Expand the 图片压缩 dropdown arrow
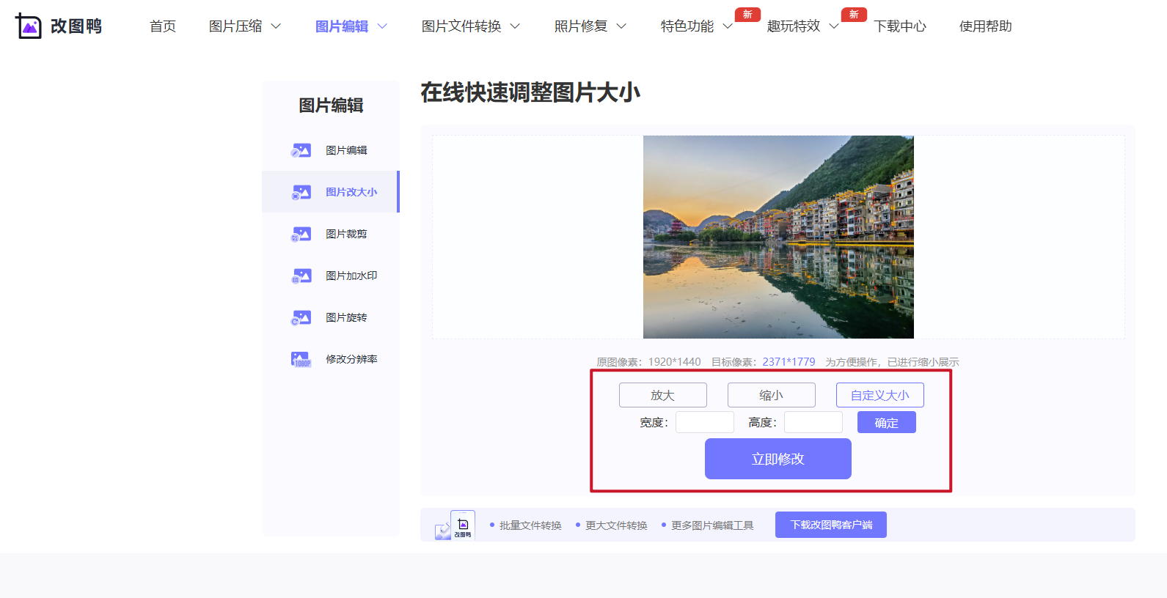The image size is (1167, 598). tap(276, 26)
